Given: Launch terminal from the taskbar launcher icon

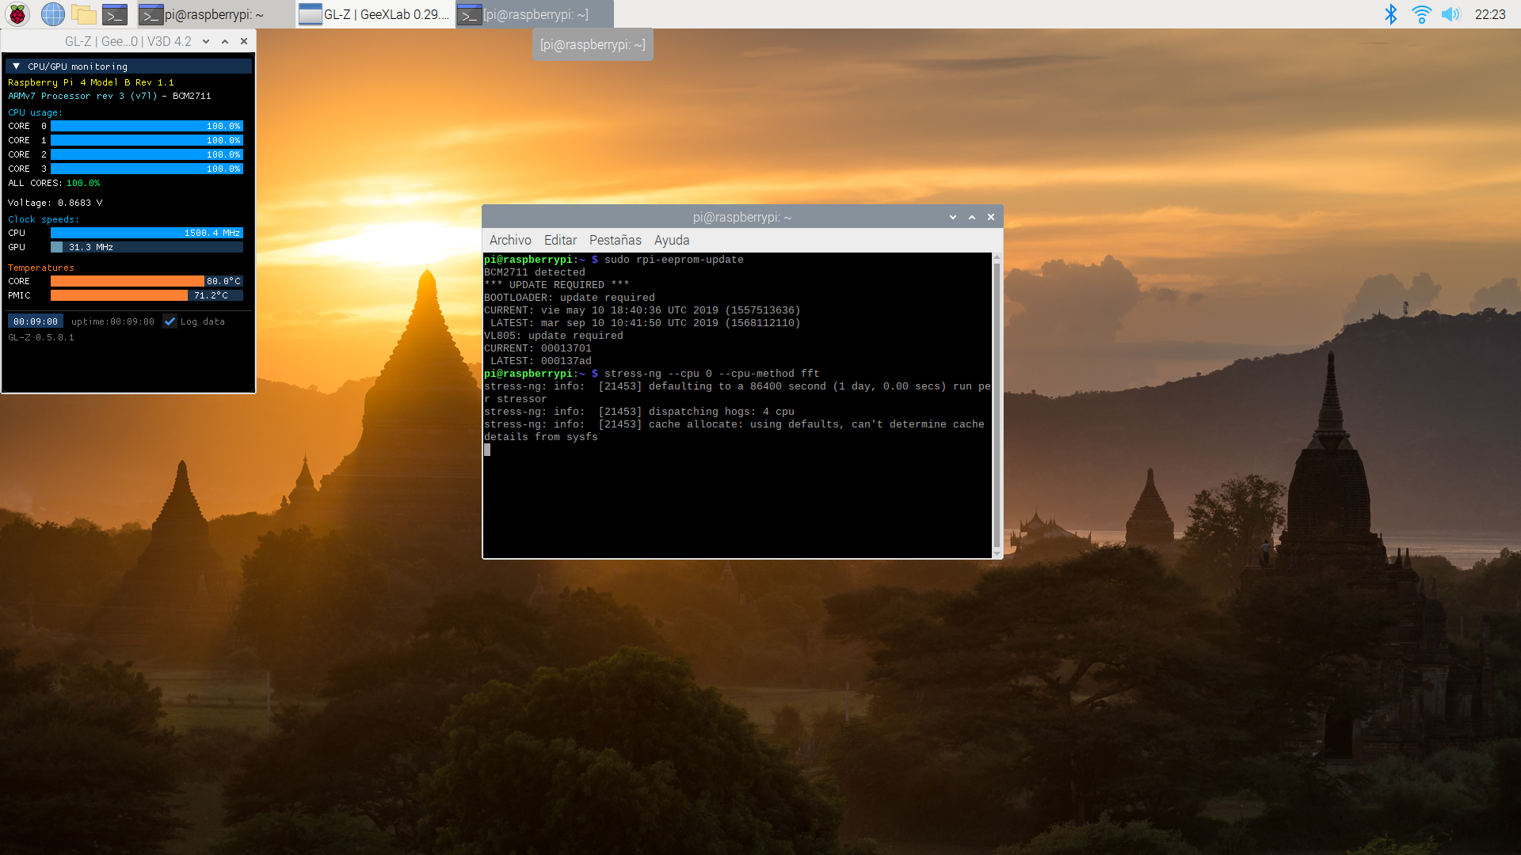Looking at the screenshot, I should click(x=115, y=14).
